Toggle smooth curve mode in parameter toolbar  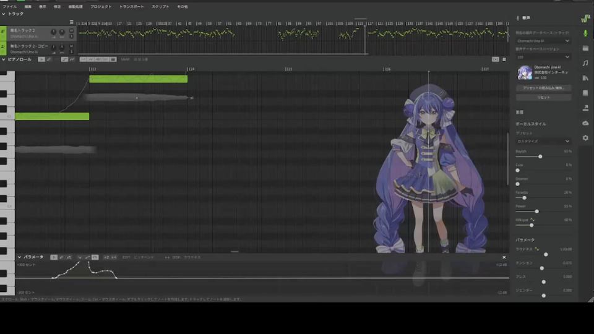(95, 257)
